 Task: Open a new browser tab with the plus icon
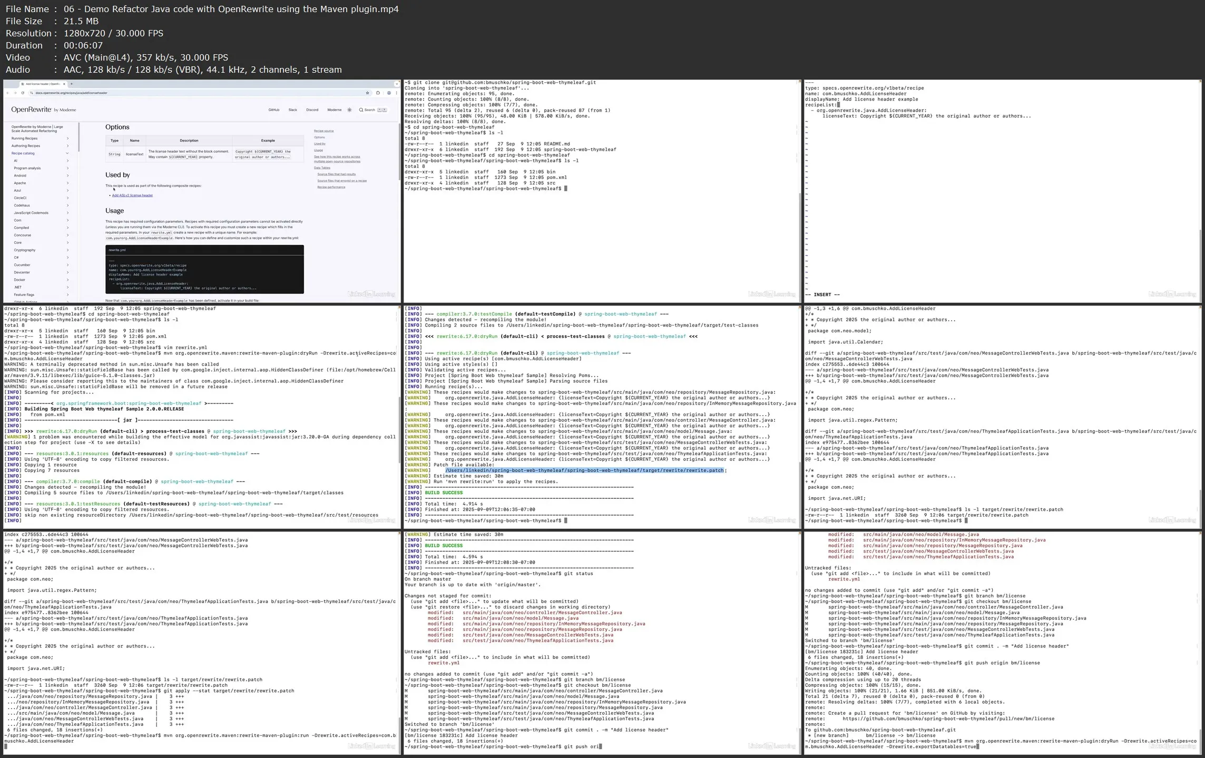pyautogui.click(x=72, y=84)
